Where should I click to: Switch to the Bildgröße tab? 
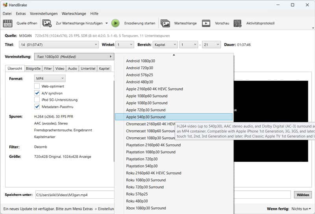click(33, 68)
